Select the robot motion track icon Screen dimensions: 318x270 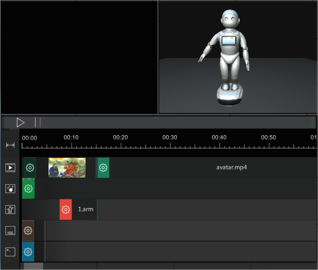(10, 210)
